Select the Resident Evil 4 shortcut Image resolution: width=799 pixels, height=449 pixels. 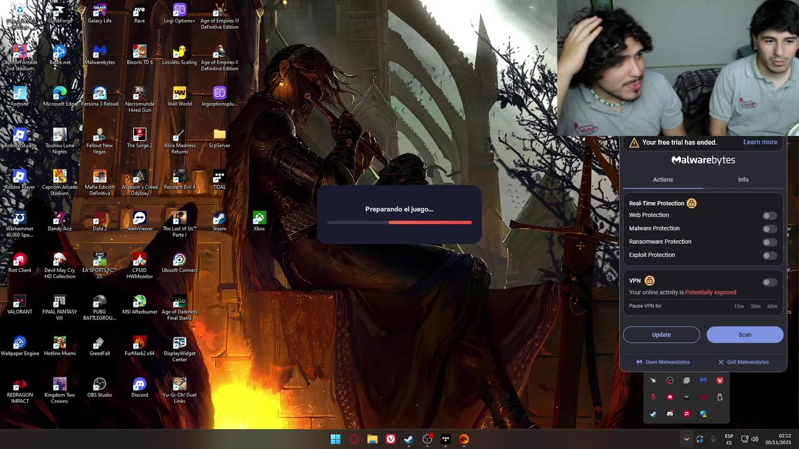coord(179,180)
